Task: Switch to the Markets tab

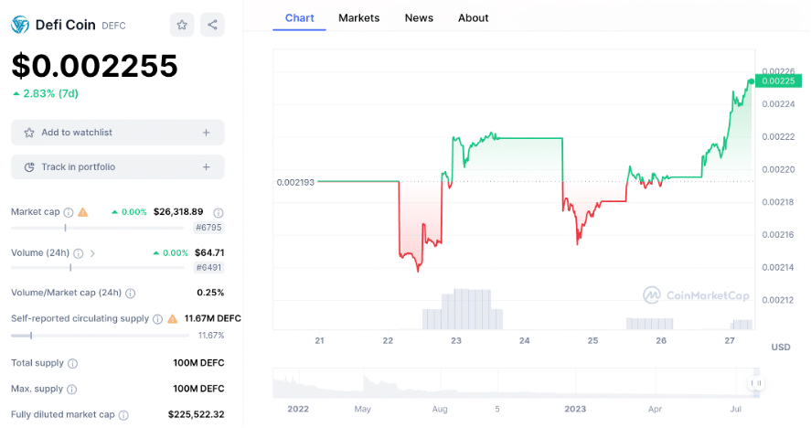Action: tap(358, 17)
